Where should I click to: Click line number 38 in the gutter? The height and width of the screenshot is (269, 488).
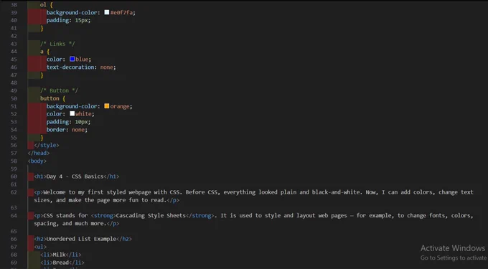(14, 5)
